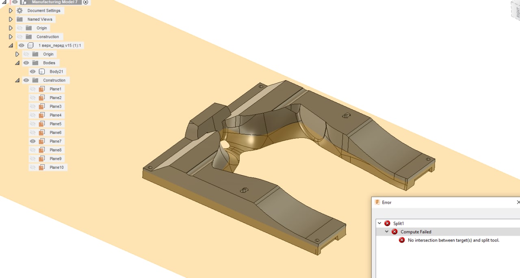Select the Plane3 label in browser
The image size is (520, 278).
(56, 106)
